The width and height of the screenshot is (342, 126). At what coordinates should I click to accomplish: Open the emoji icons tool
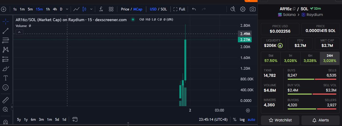(x=5, y=87)
